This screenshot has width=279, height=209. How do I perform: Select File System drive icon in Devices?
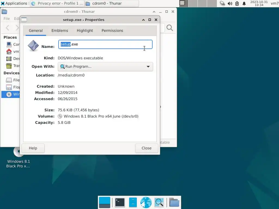[9, 80]
